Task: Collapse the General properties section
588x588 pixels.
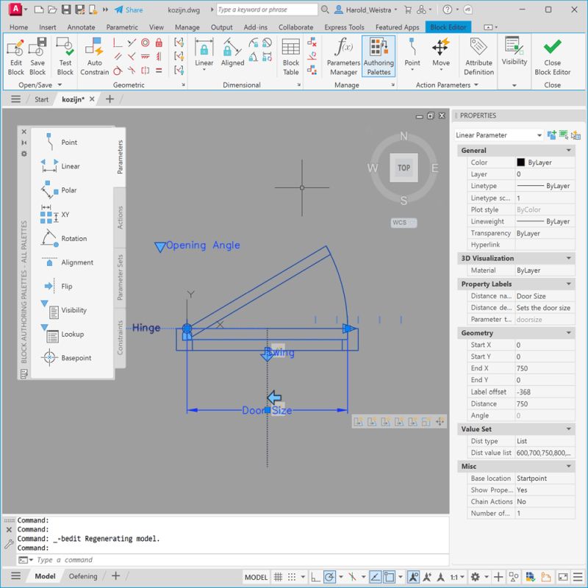Action: [x=568, y=151]
